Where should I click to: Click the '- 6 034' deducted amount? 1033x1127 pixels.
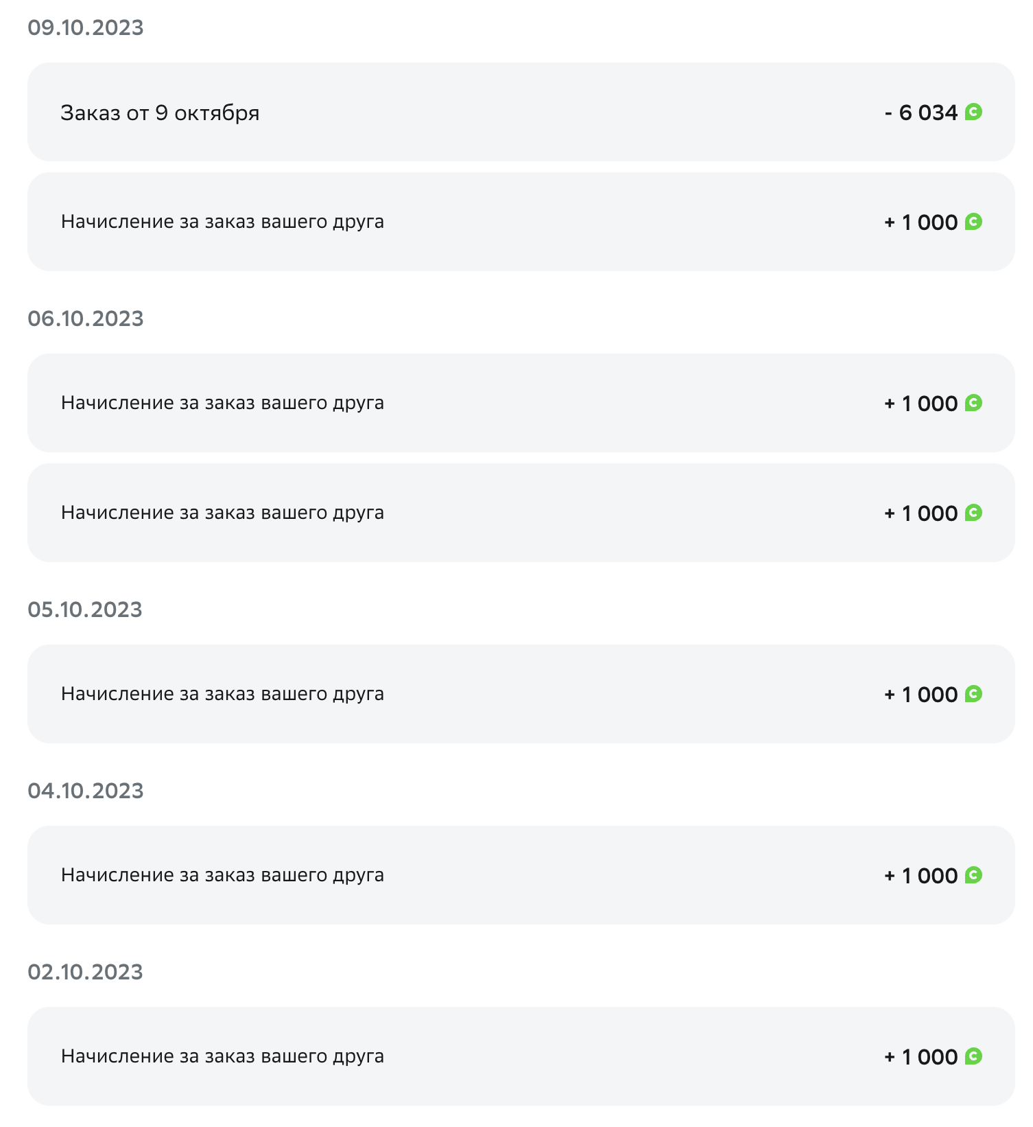pyautogui.click(x=921, y=113)
